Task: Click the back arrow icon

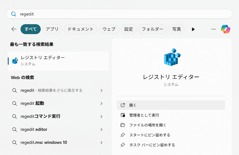Action: [14, 29]
